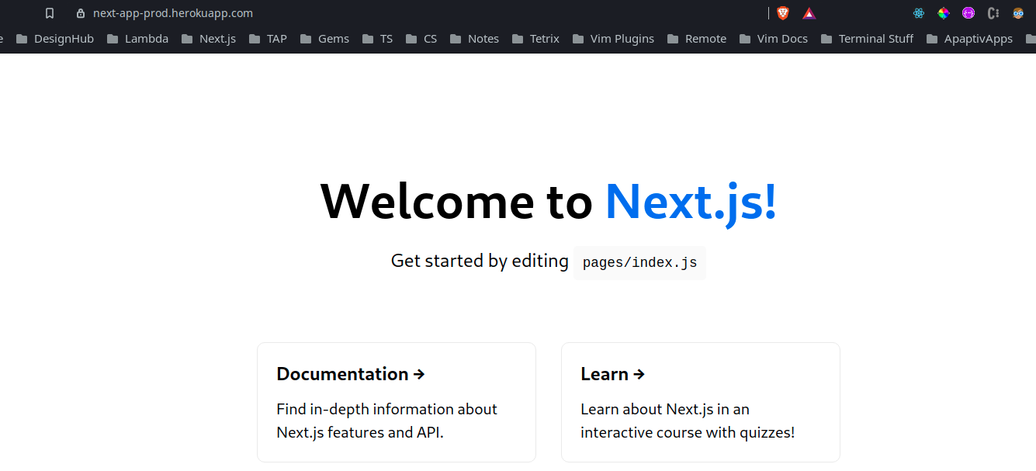This screenshot has height=471, width=1036.
Task: Open the Brave Shields lion icon
Action: (x=783, y=13)
